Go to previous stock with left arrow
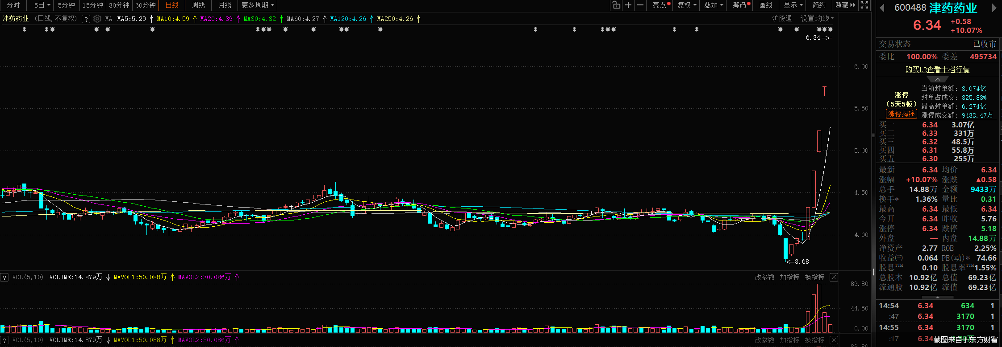The height and width of the screenshot is (347, 1002). (882, 8)
